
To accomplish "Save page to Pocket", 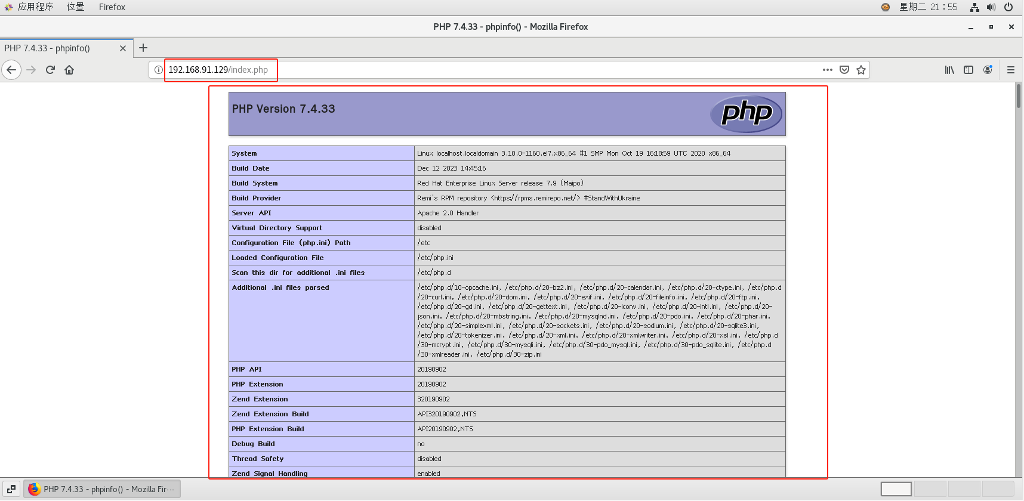I will tap(844, 70).
